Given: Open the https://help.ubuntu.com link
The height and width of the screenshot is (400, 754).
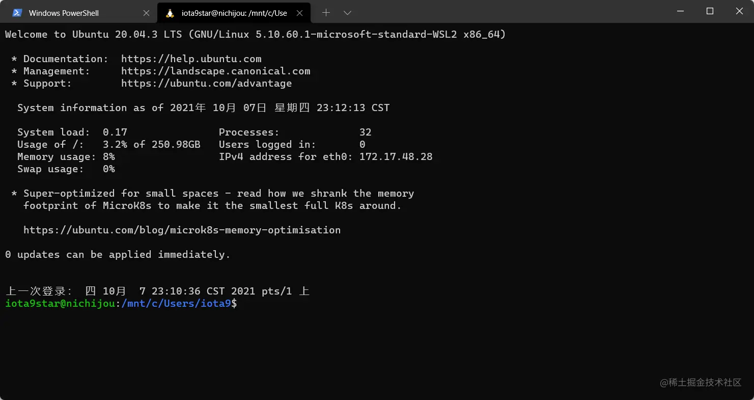Looking at the screenshot, I should pos(191,59).
